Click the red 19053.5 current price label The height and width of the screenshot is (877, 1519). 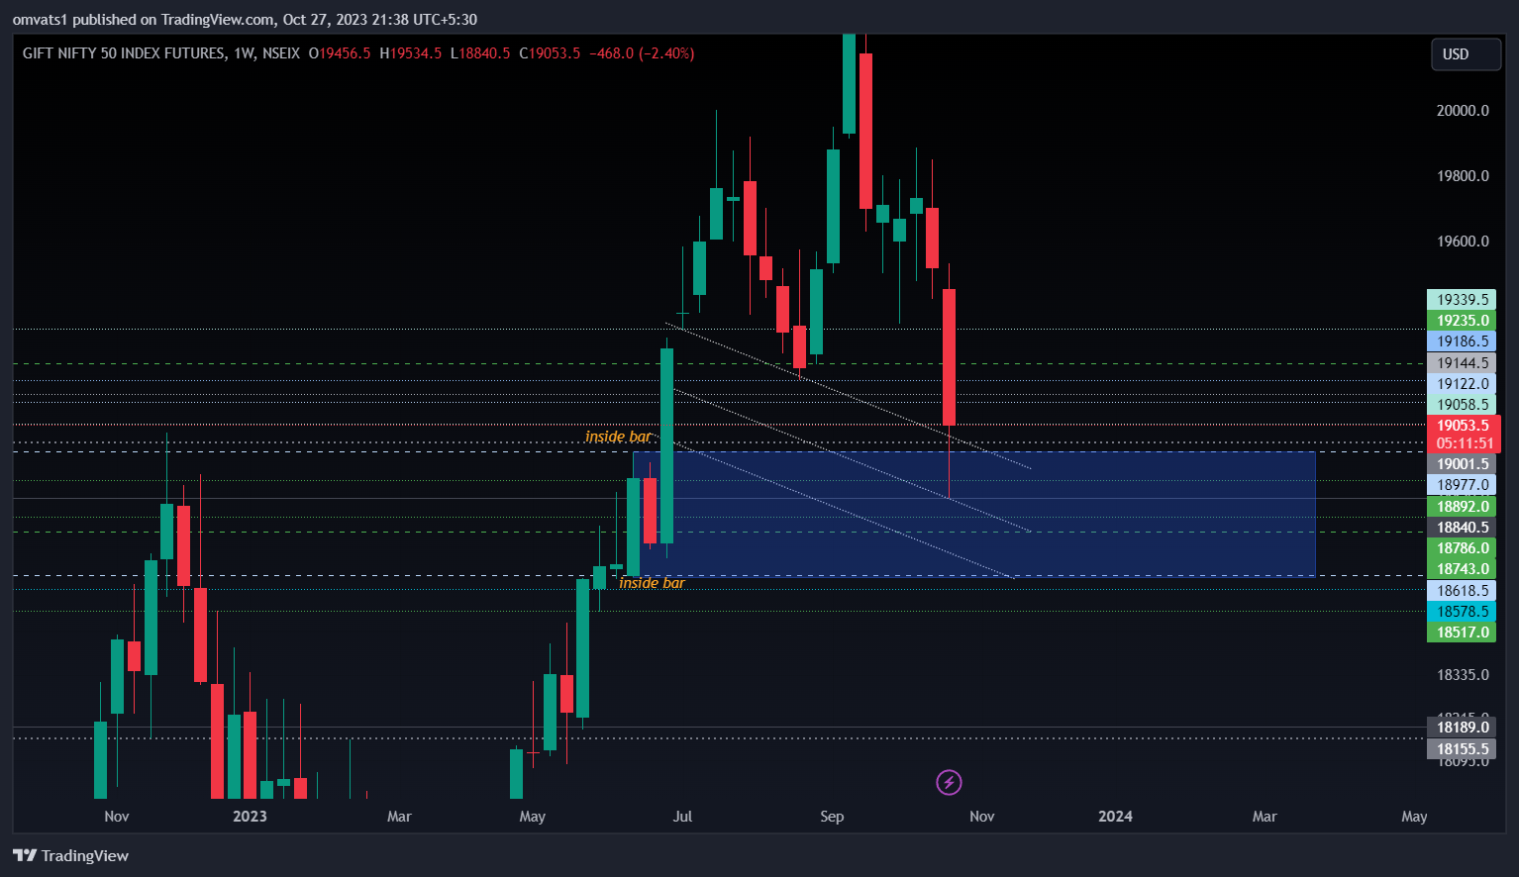[1464, 426]
